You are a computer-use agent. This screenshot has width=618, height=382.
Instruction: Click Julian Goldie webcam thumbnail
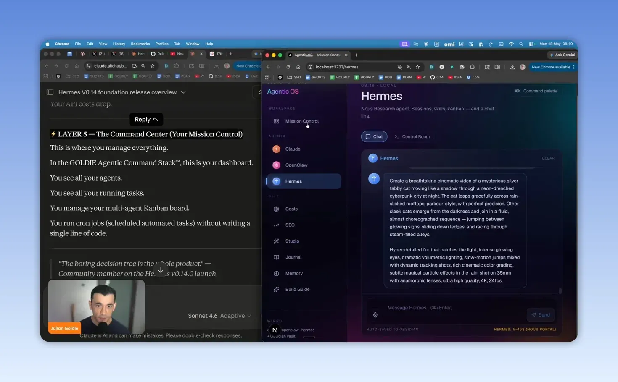click(96, 307)
